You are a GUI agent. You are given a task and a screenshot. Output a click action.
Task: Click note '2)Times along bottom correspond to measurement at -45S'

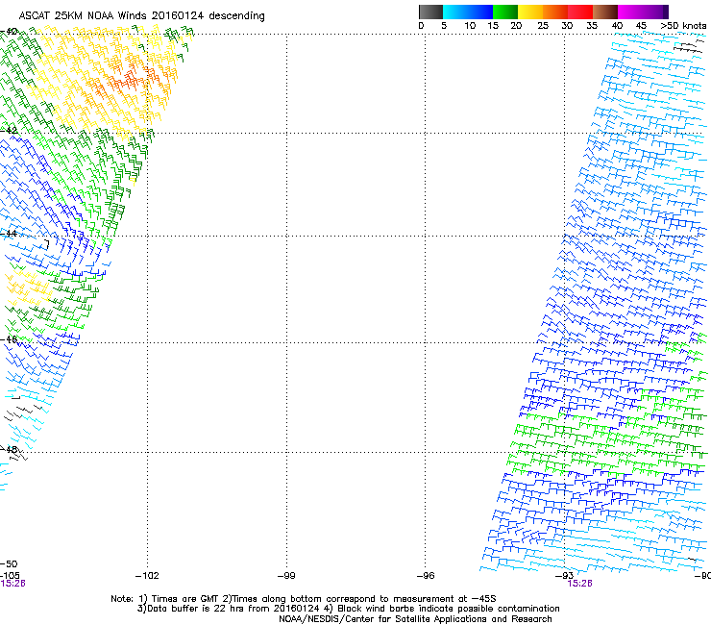(359, 599)
